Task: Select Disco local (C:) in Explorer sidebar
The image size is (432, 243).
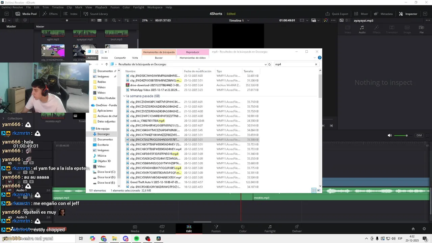Action: 106,172
